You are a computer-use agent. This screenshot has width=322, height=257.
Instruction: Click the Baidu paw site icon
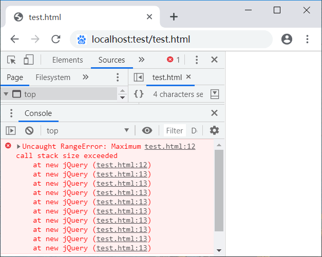coord(82,39)
